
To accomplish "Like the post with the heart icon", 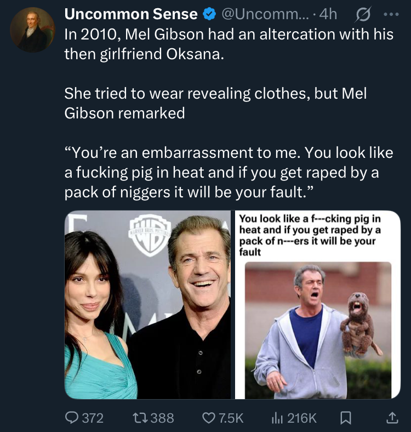I will point(209,418).
